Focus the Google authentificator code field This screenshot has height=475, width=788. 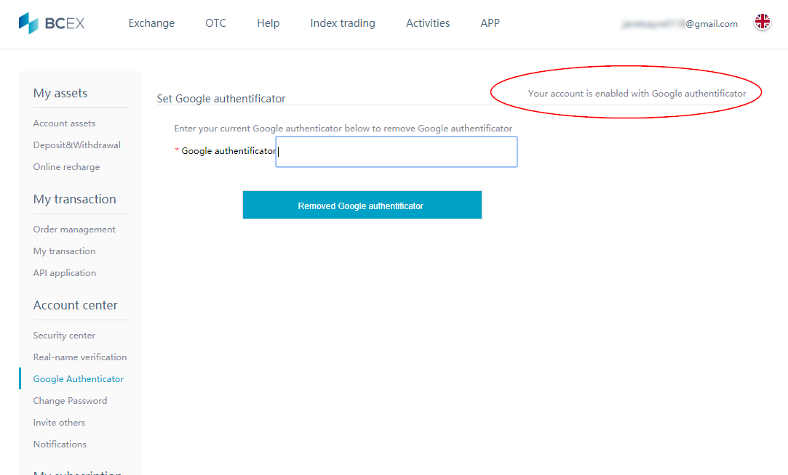tap(397, 152)
